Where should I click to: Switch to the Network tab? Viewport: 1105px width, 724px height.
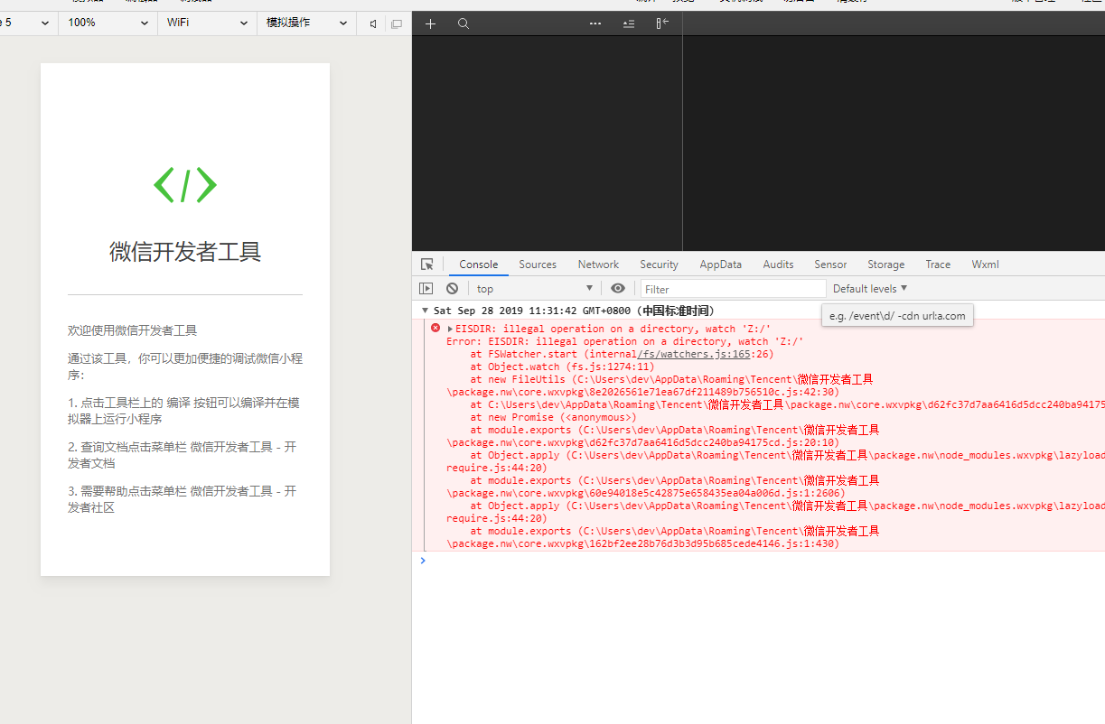pyautogui.click(x=598, y=265)
